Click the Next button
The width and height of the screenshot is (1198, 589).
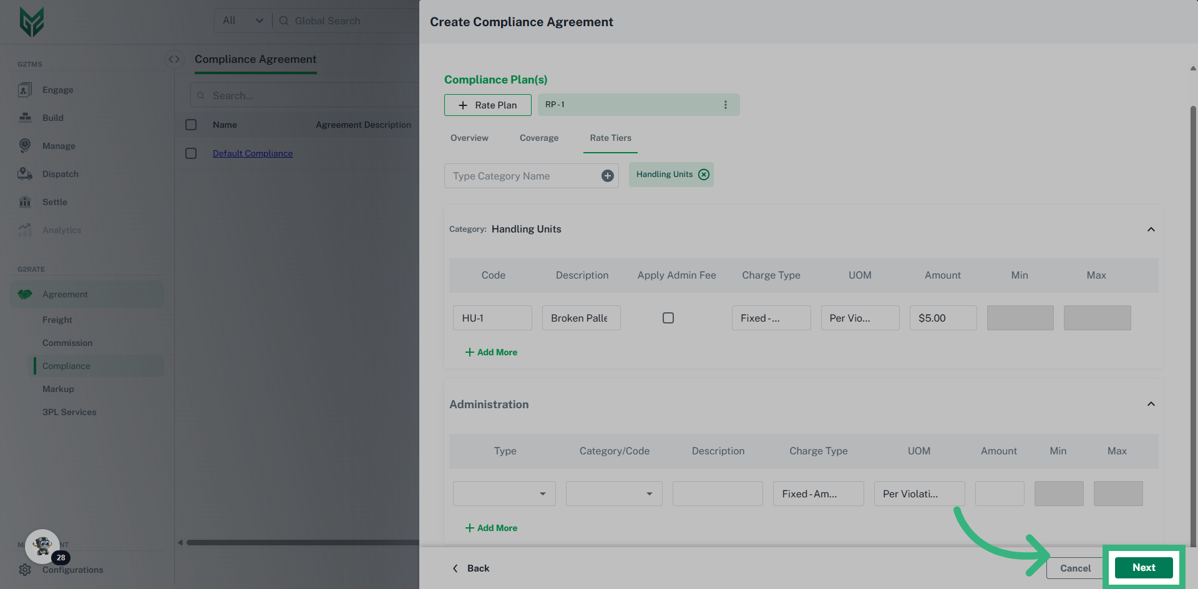pos(1143,568)
